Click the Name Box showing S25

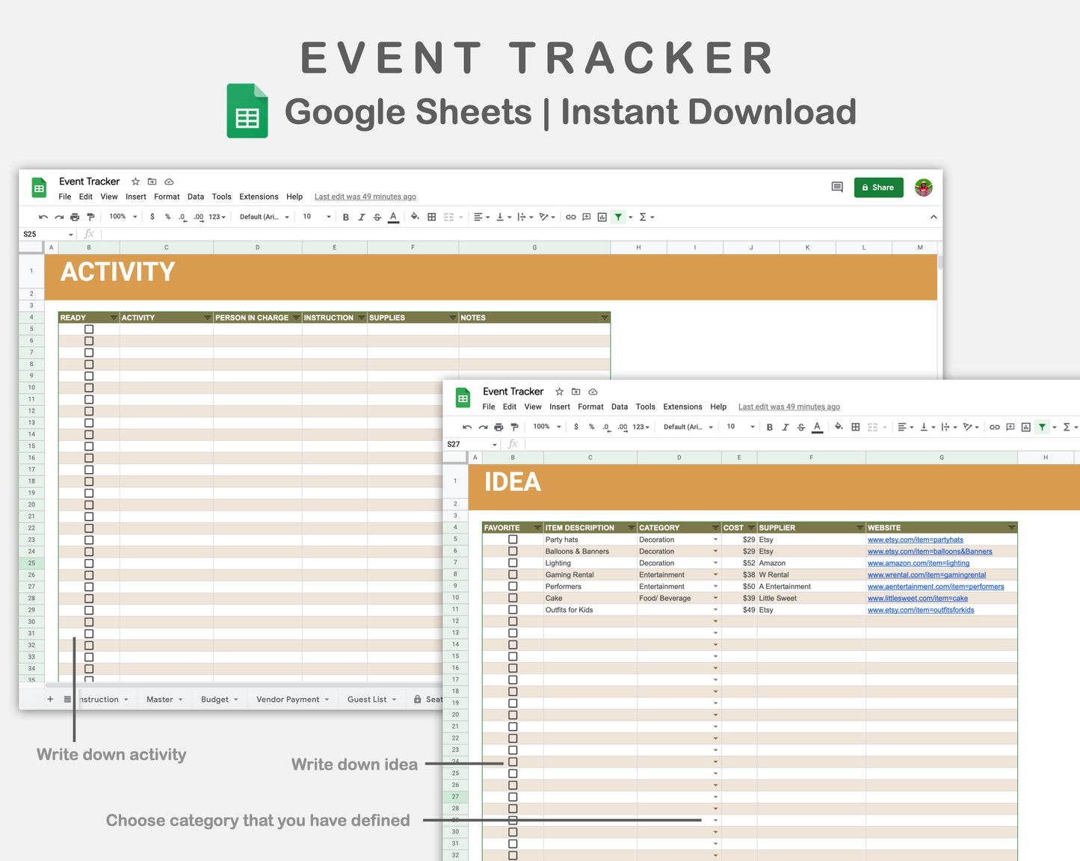29,234
